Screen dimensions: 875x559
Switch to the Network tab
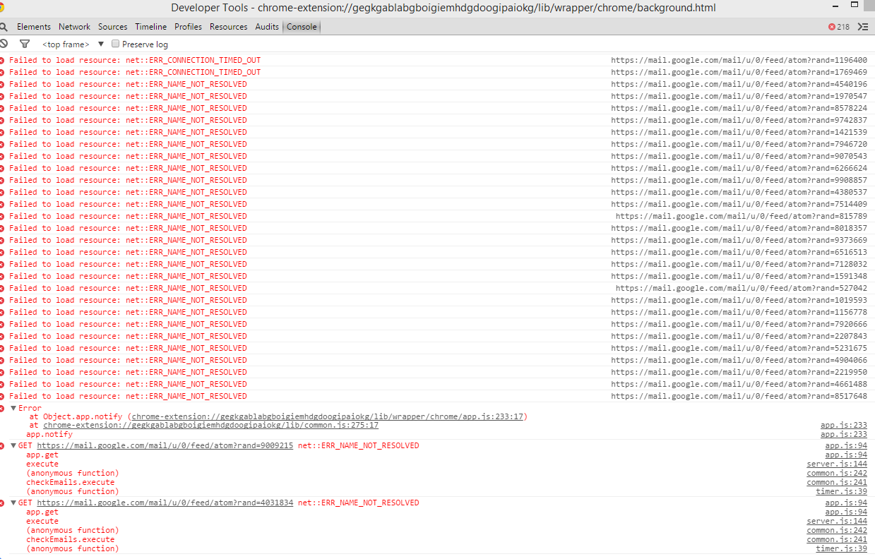[74, 26]
